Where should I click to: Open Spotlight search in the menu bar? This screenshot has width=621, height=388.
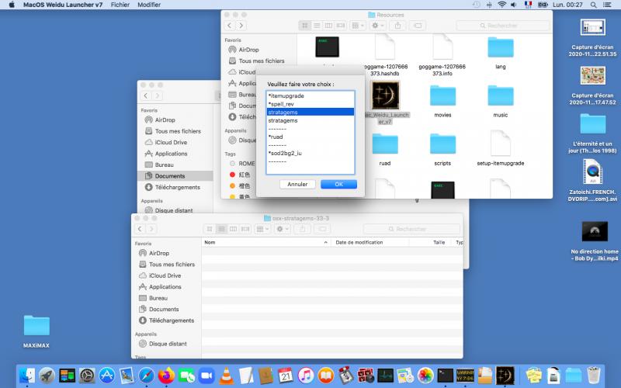pos(593,5)
